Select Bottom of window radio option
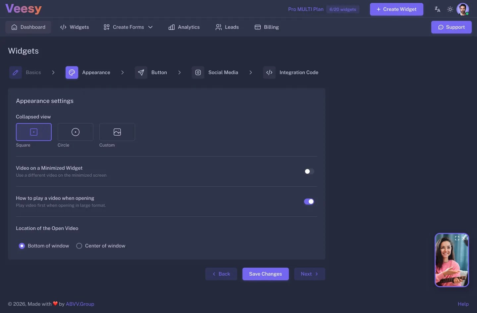 coord(22,246)
